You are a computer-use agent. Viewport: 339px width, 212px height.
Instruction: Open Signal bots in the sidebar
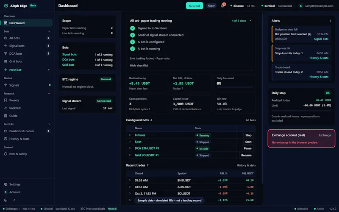(26, 46)
